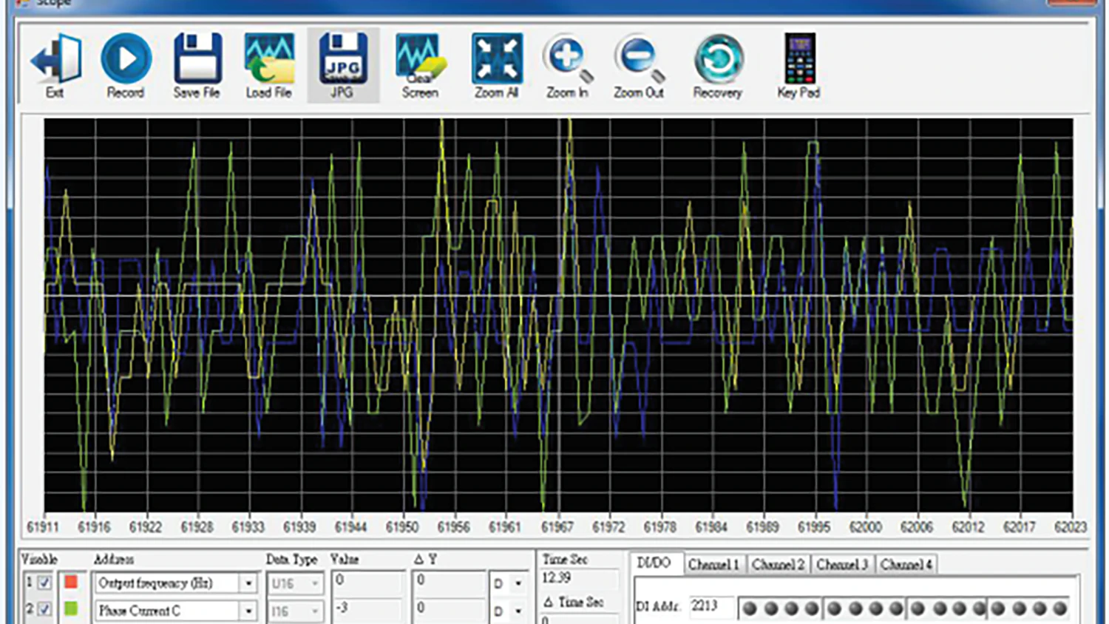Click the Exit icon in the toolbar
1109x624 pixels.
click(55, 59)
